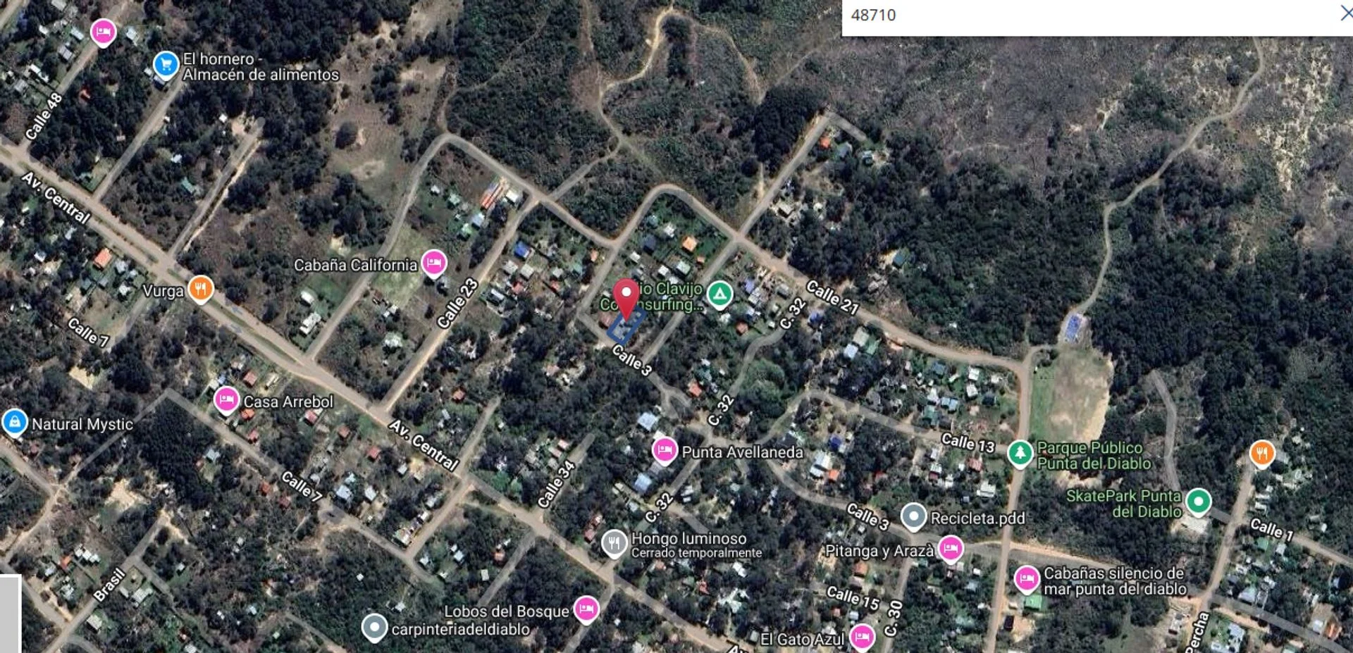1353x653 pixels.
Task: Select the Natural Mystic shop marker
Action: [x=14, y=423]
